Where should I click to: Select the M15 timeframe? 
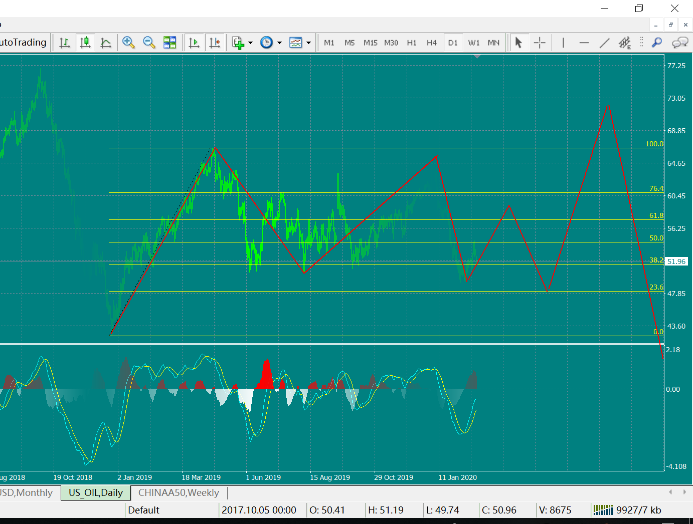371,43
